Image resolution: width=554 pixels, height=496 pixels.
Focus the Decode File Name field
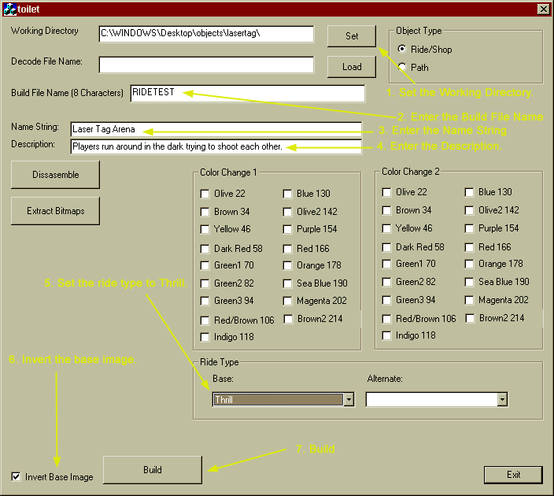tap(206, 65)
